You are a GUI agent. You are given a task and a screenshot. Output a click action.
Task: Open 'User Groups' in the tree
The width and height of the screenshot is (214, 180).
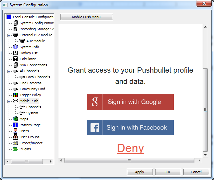click(30, 137)
